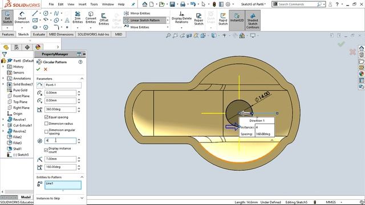Image resolution: width=365 pixels, height=205 pixels.
Task: Open the File menu
Action: [x=51, y=4]
